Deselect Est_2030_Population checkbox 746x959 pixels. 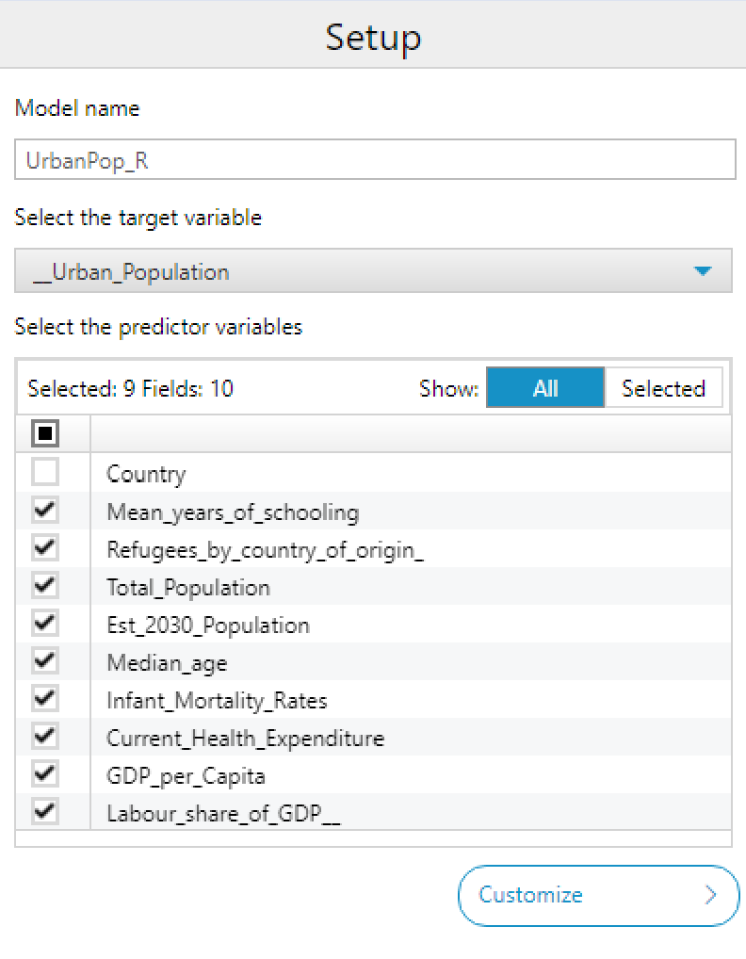(x=45, y=625)
